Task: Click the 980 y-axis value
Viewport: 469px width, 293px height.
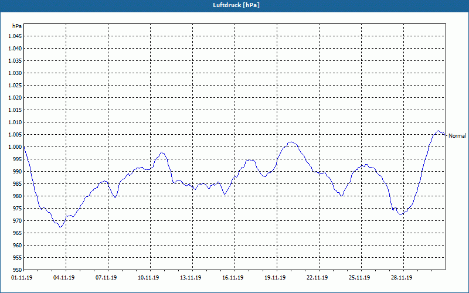Action: pyautogui.click(x=18, y=196)
